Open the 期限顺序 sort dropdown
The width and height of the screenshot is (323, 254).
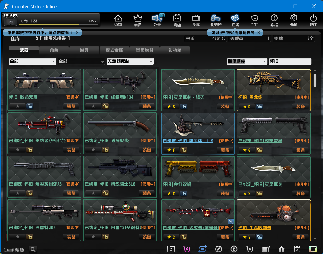[247, 61]
